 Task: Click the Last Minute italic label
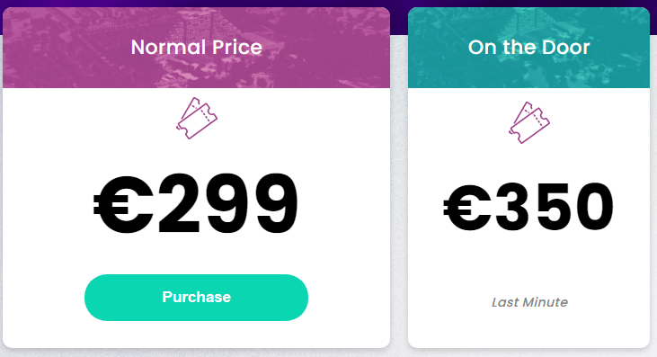coord(529,302)
